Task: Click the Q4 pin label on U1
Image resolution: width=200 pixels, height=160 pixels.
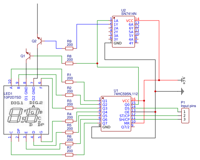Action: [105, 112]
